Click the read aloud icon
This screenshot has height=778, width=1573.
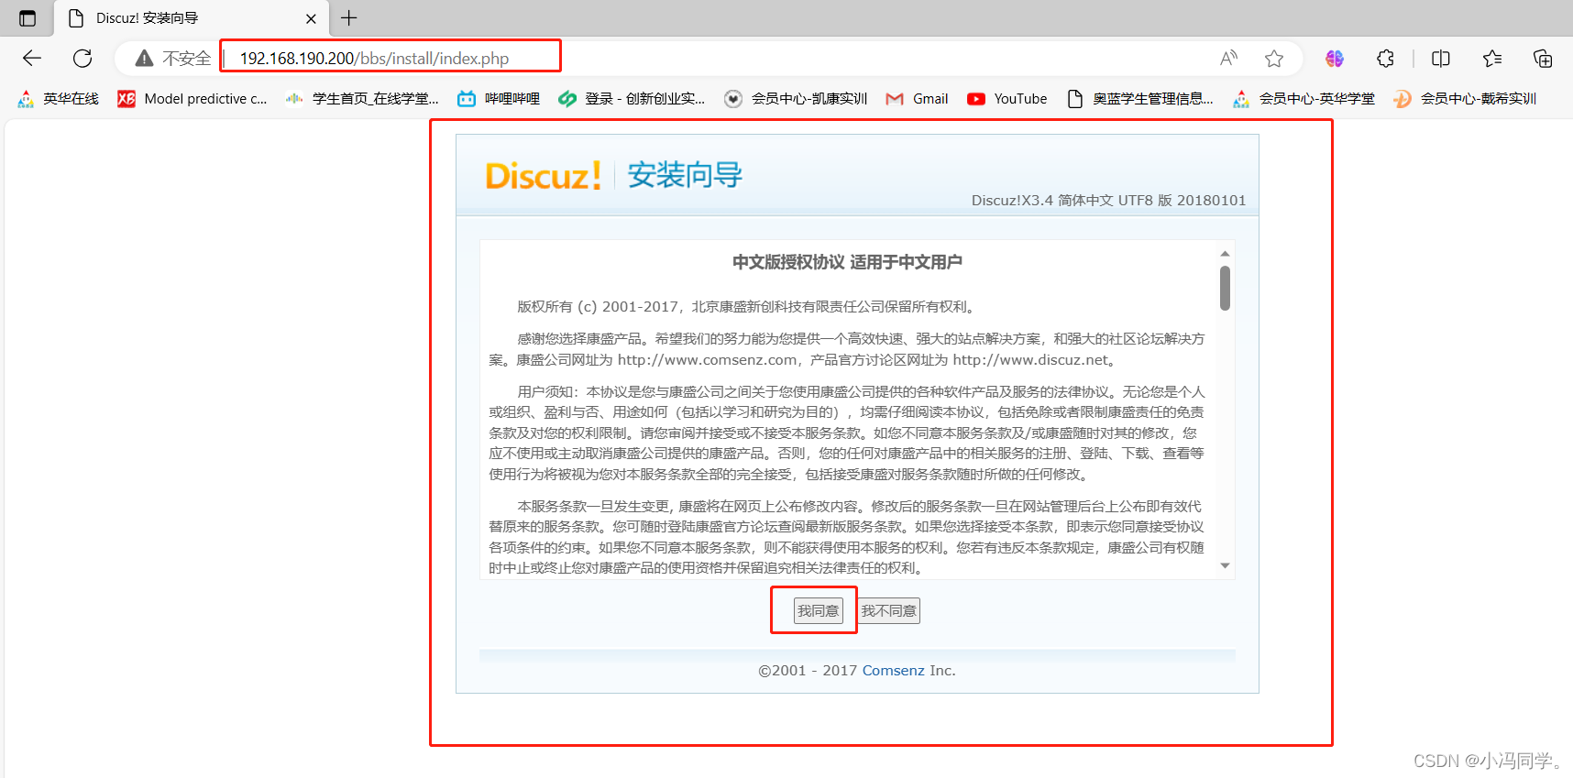pyautogui.click(x=1229, y=59)
